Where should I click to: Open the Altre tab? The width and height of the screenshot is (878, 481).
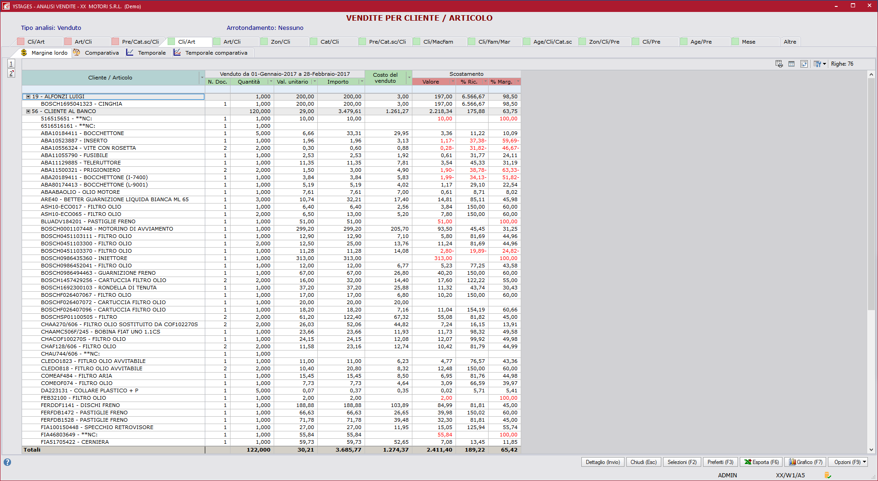pos(790,42)
